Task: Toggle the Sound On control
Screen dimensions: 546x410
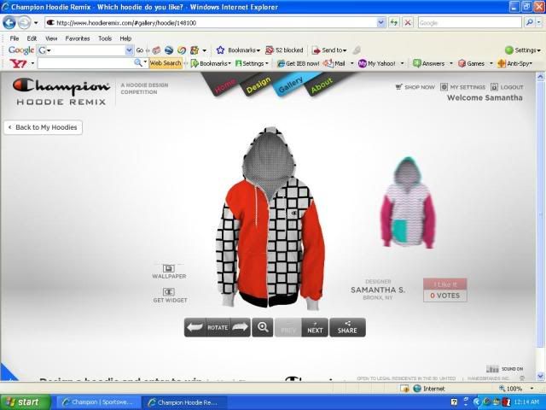Action: tap(504, 369)
